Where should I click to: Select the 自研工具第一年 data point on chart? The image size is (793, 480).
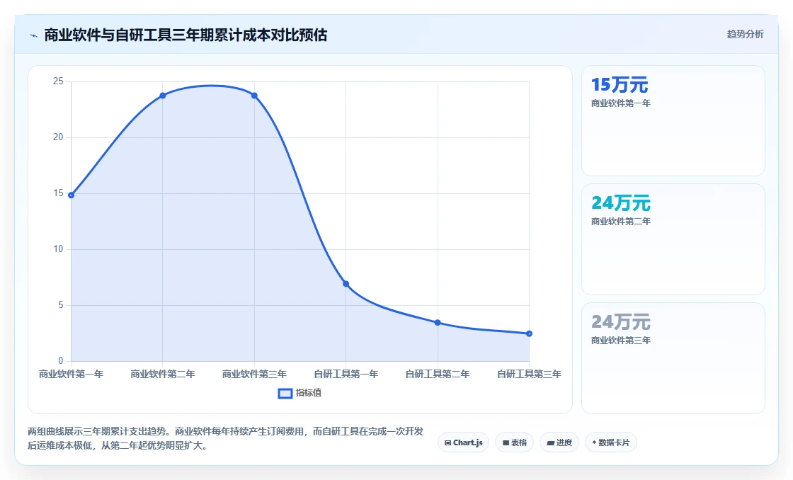pos(346,285)
